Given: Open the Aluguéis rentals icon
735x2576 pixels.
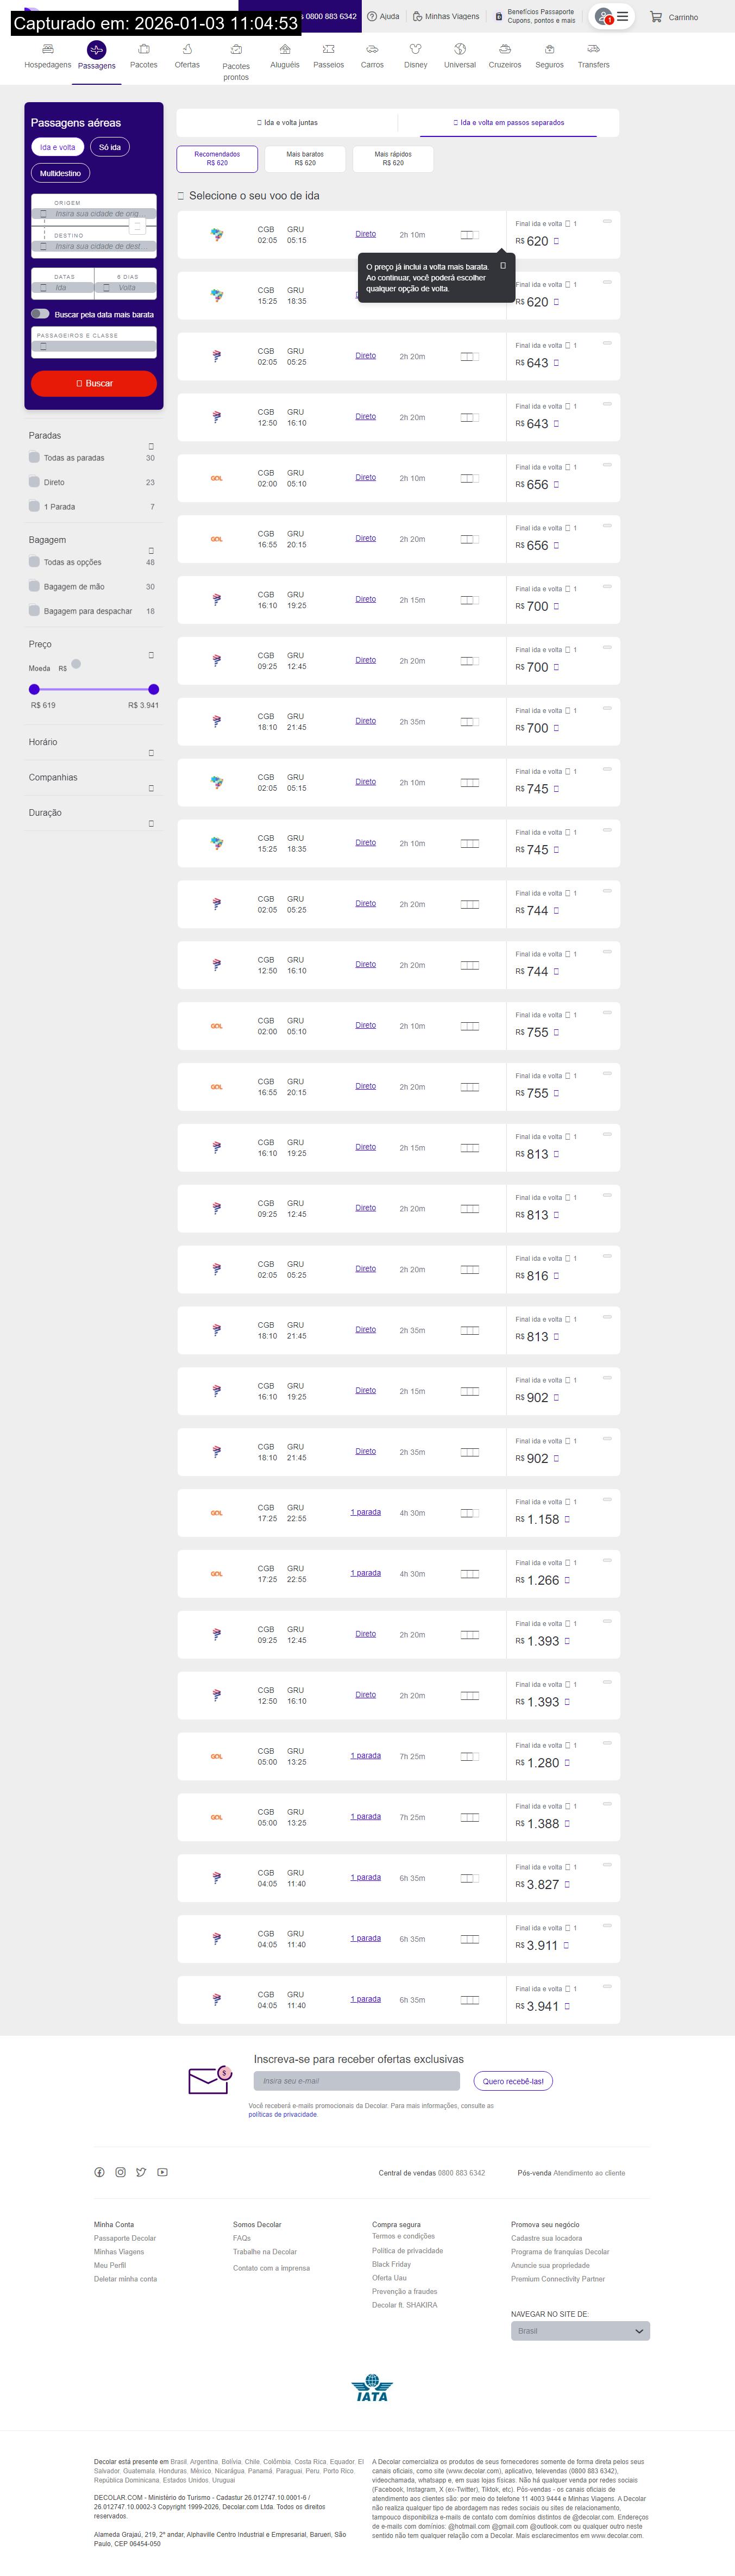Looking at the screenshot, I should click(x=285, y=49).
